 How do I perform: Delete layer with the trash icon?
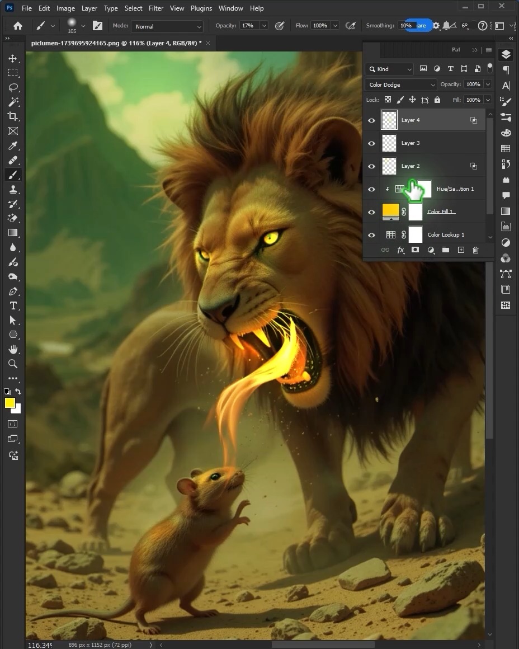475,250
